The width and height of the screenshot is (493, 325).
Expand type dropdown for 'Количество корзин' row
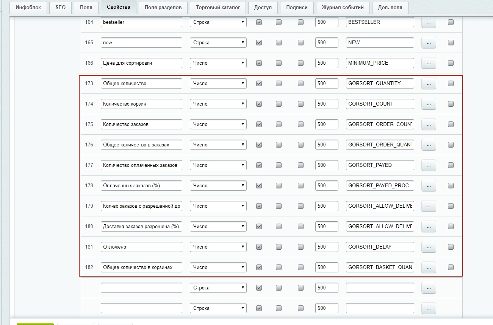[218, 104]
